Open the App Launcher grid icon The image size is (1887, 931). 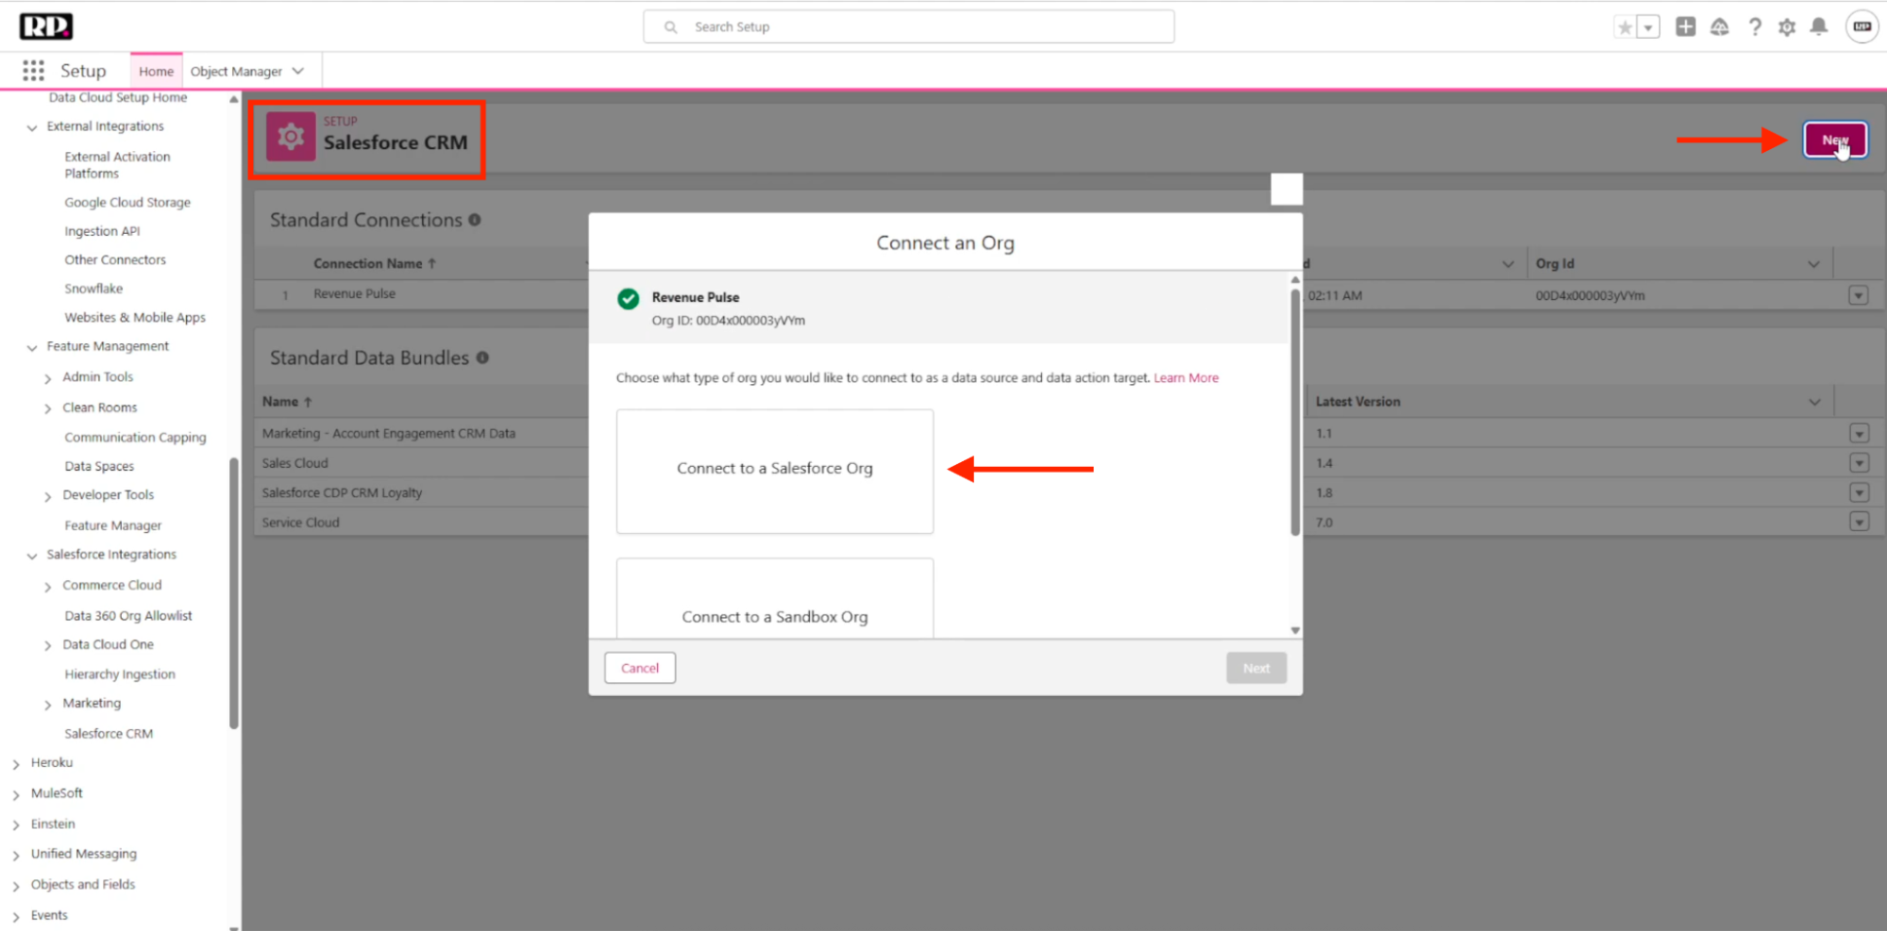tap(33, 71)
